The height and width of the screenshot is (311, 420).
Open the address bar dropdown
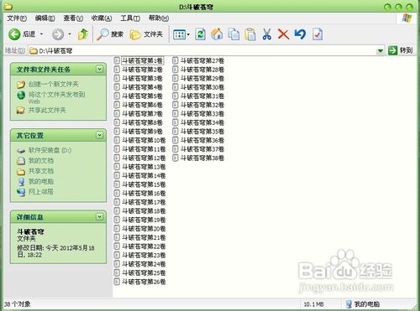(381, 50)
